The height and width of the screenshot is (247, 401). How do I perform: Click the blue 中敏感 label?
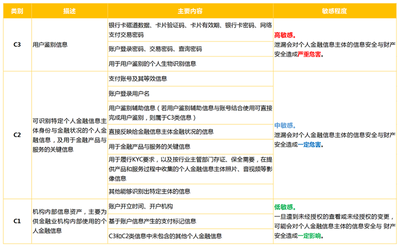285,125
